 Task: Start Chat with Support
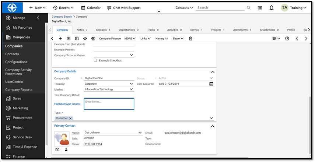coord(124,8)
